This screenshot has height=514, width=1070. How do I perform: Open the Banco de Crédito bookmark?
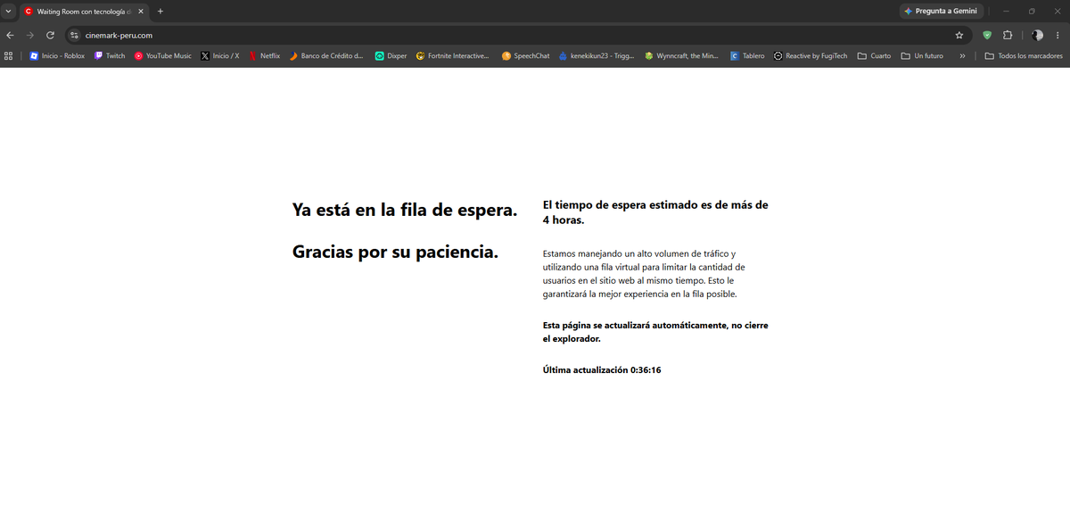tap(325, 55)
